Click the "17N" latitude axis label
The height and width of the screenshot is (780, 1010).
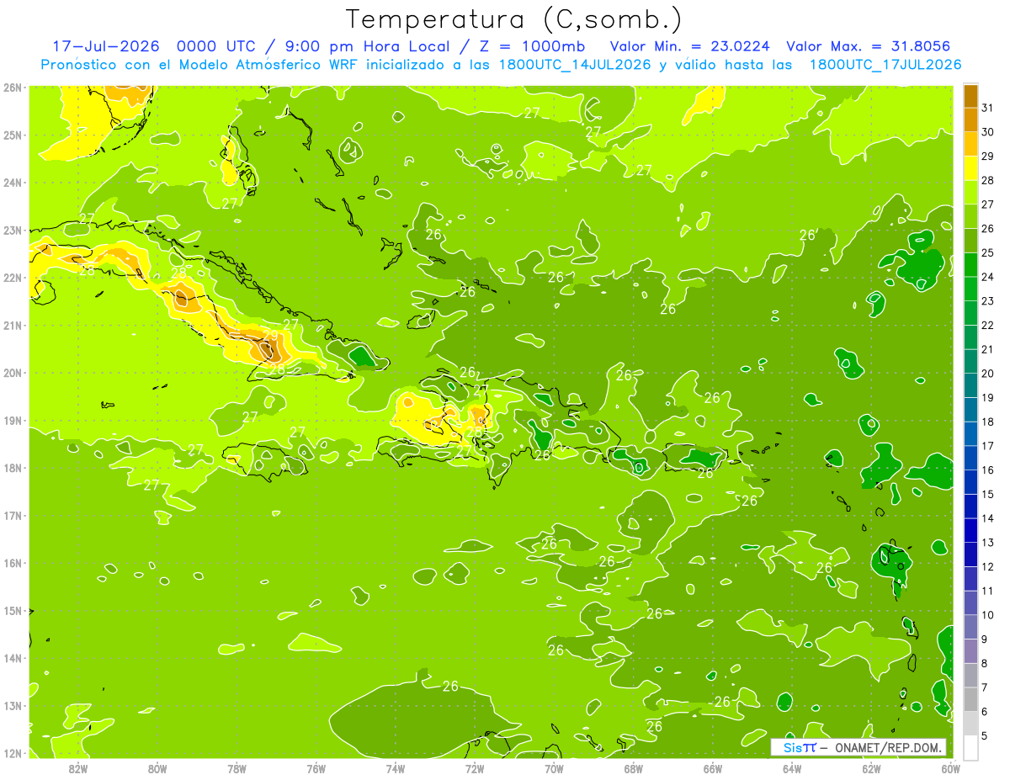(x=13, y=515)
